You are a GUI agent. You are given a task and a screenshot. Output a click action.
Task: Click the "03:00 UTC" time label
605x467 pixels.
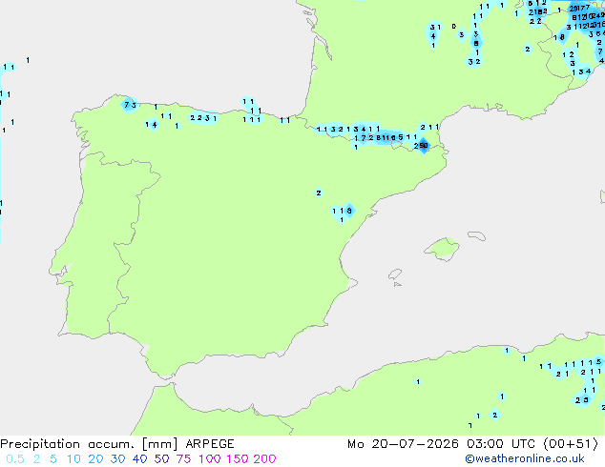click(501, 444)
